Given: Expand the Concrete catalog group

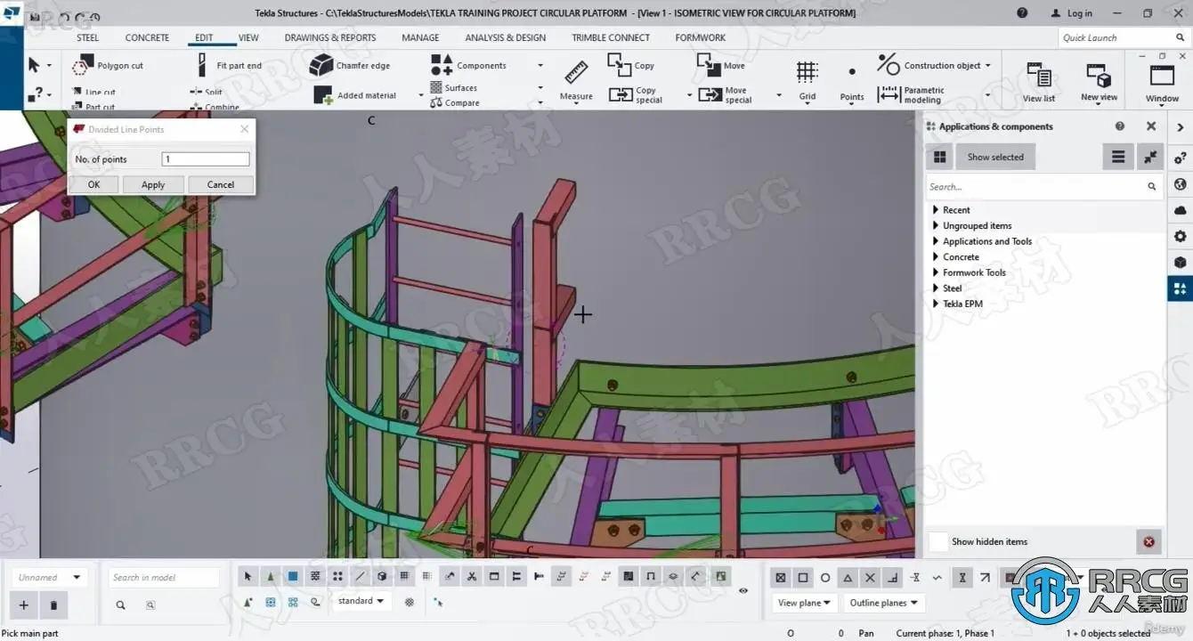Looking at the screenshot, I should coord(936,256).
